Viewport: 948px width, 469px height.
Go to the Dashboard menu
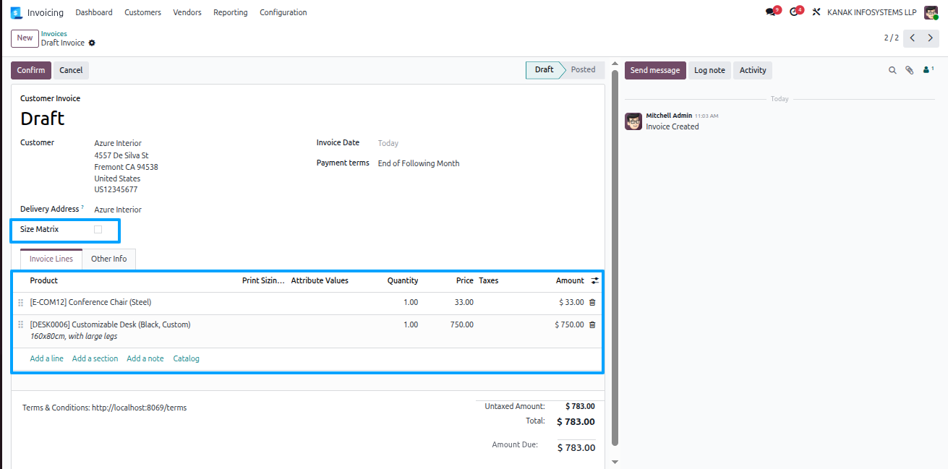pos(94,12)
